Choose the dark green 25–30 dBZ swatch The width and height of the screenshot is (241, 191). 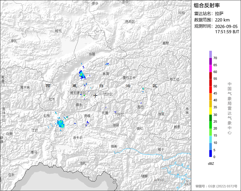tap(210, 118)
